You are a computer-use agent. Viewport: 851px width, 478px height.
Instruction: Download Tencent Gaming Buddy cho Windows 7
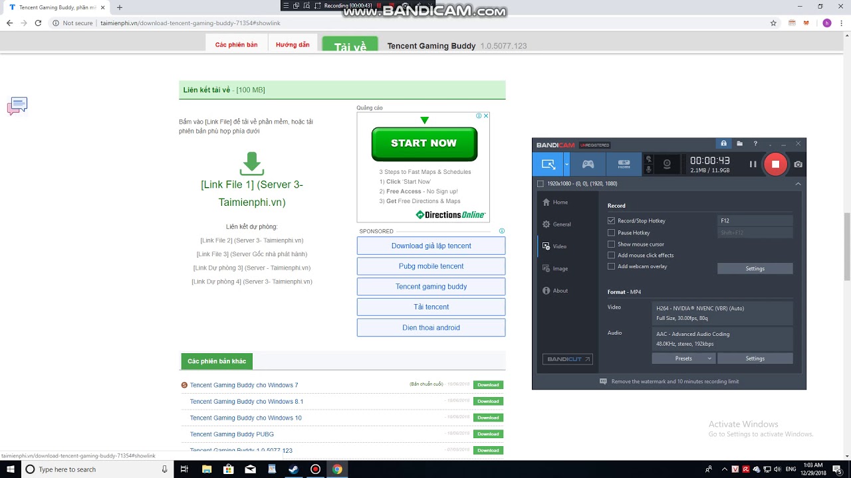[488, 385]
